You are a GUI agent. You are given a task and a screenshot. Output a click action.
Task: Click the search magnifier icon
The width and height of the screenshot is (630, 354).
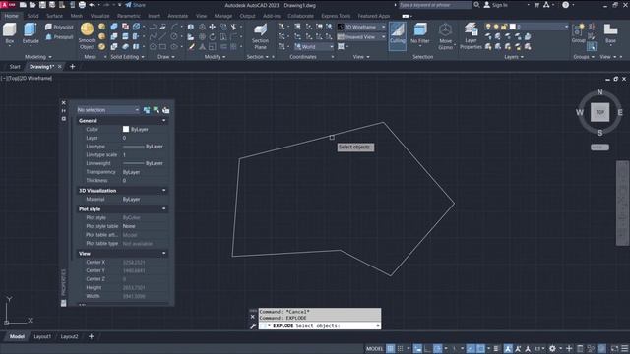[x=476, y=5]
